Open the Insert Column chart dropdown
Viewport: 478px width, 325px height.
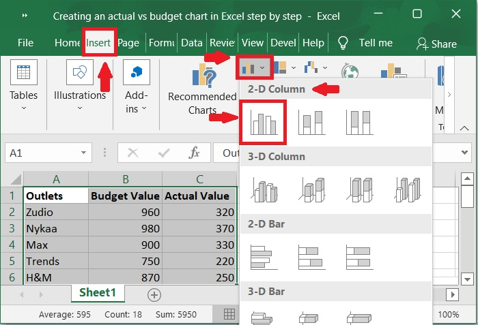tap(253, 68)
